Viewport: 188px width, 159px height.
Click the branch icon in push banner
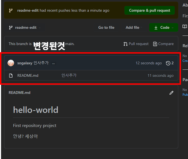coord(11,11)
